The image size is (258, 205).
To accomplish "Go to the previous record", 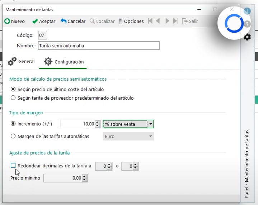I will click(x=158, y=21).
